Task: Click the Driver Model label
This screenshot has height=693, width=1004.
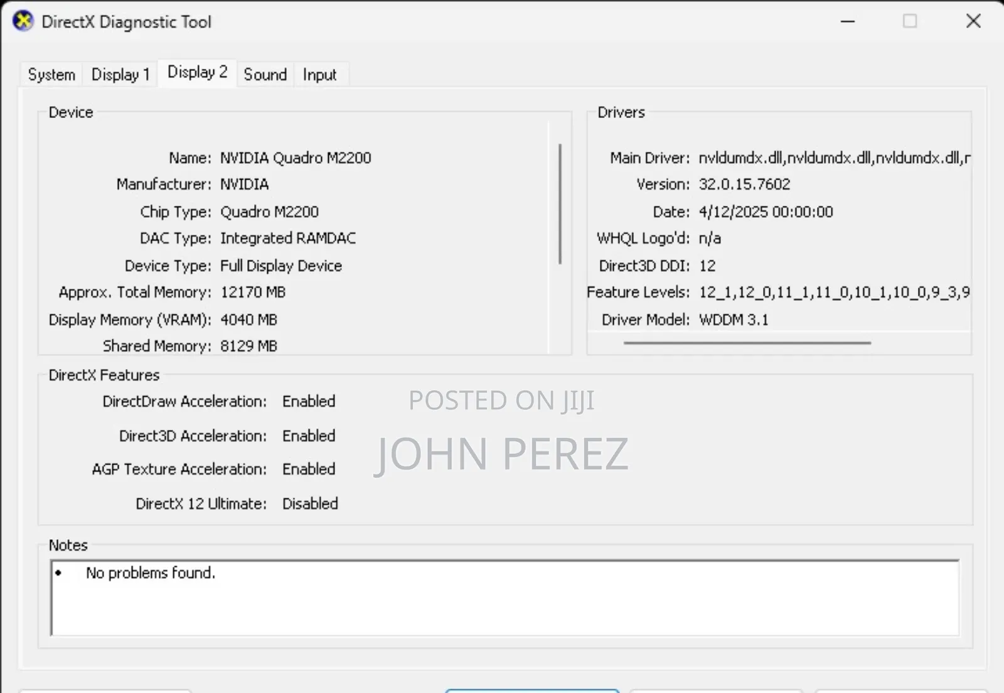Action: 646,320
